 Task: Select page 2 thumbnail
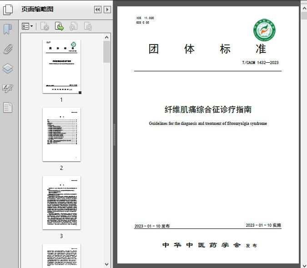click(61, 134)
